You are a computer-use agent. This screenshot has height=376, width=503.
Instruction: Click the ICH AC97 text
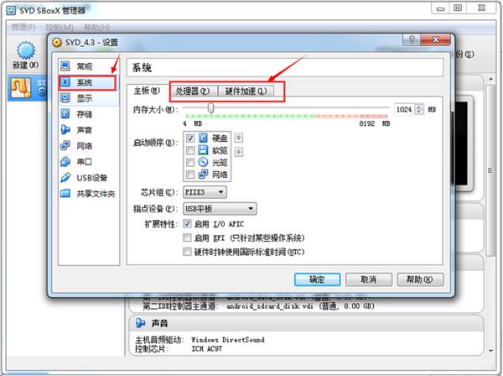tap(206, 348)
